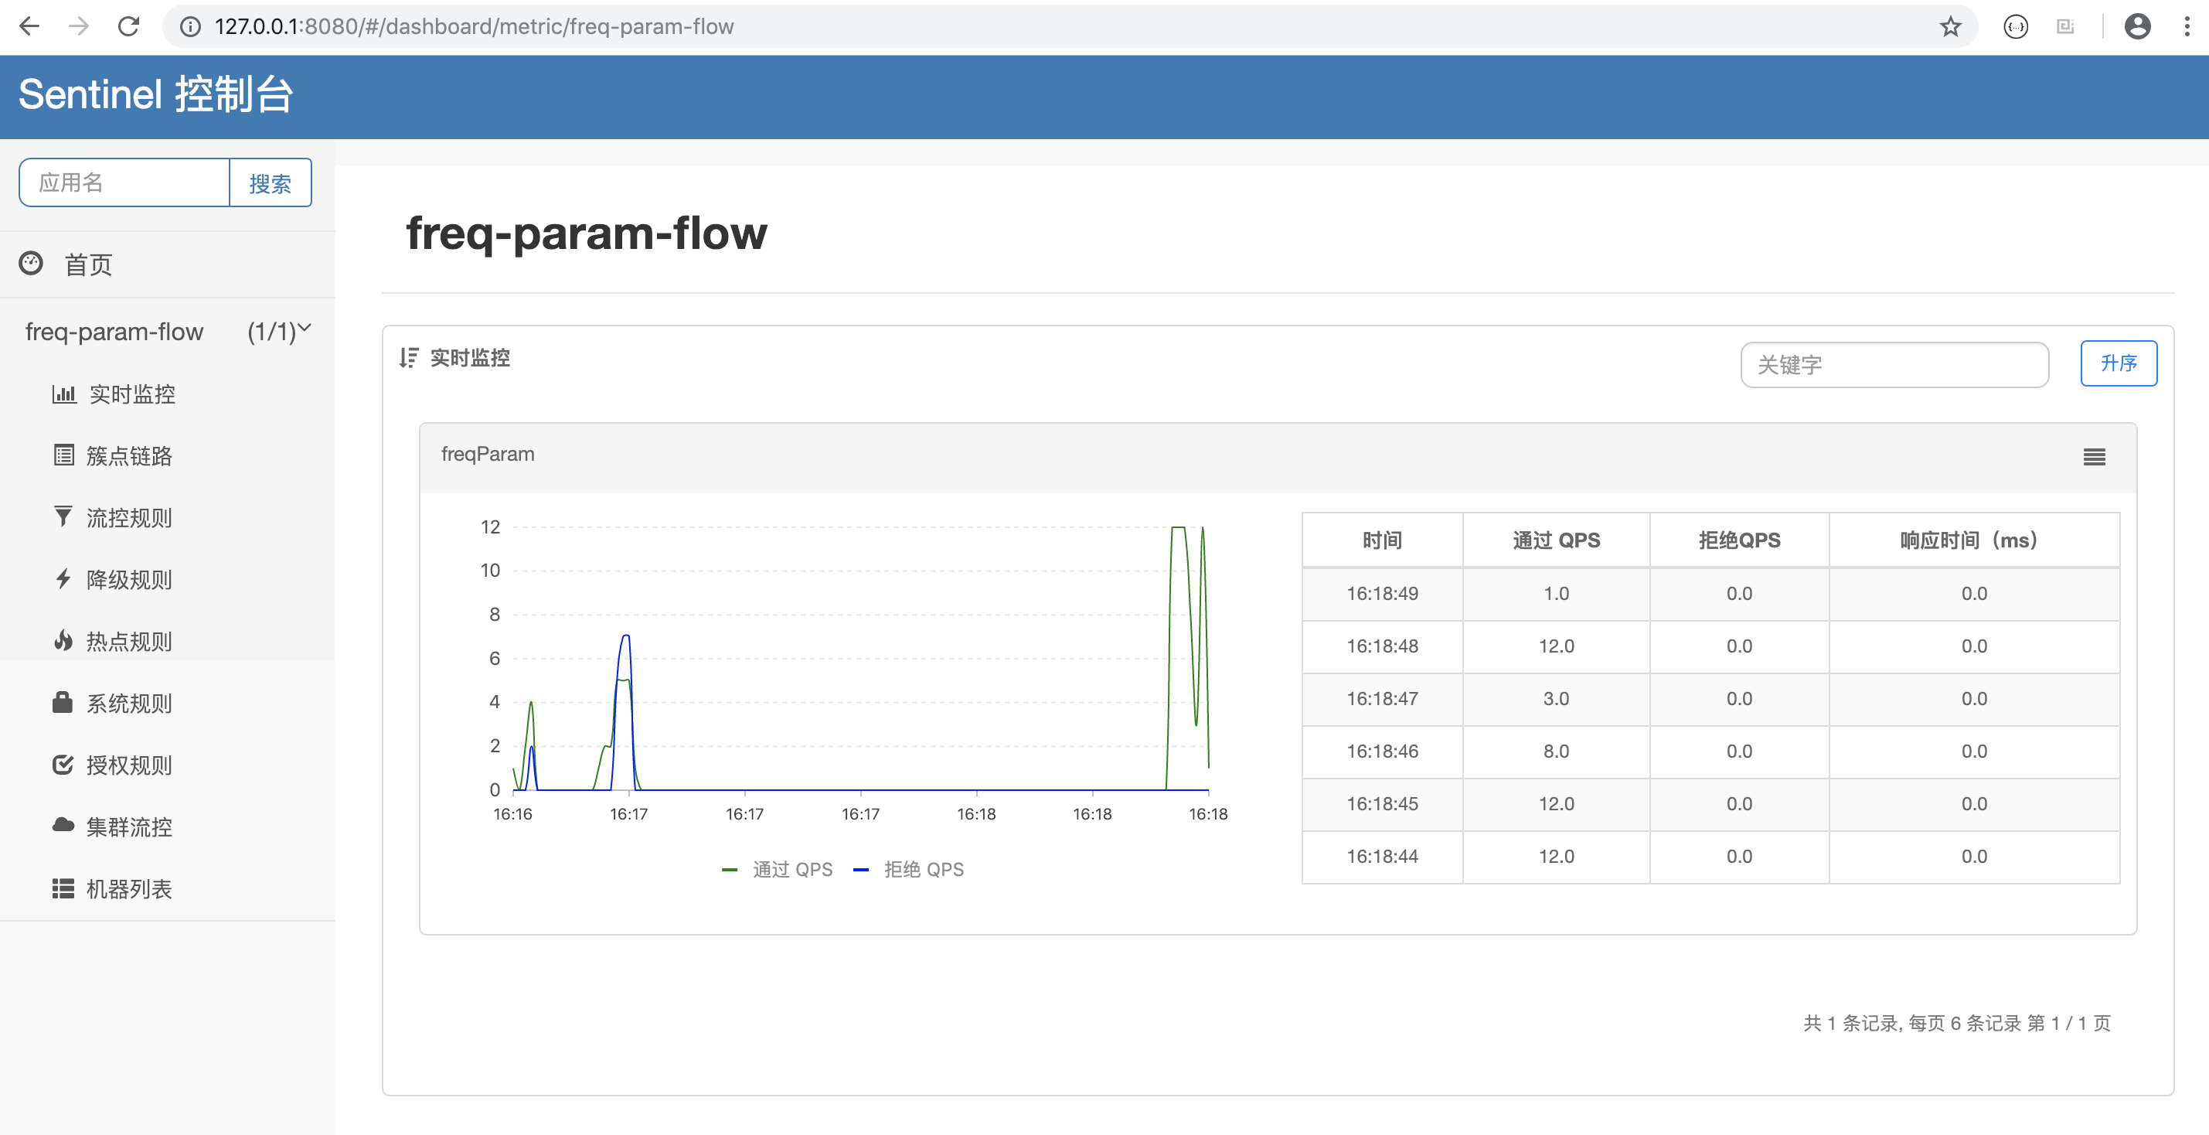Open 流控规则 settings

[130, 518]
